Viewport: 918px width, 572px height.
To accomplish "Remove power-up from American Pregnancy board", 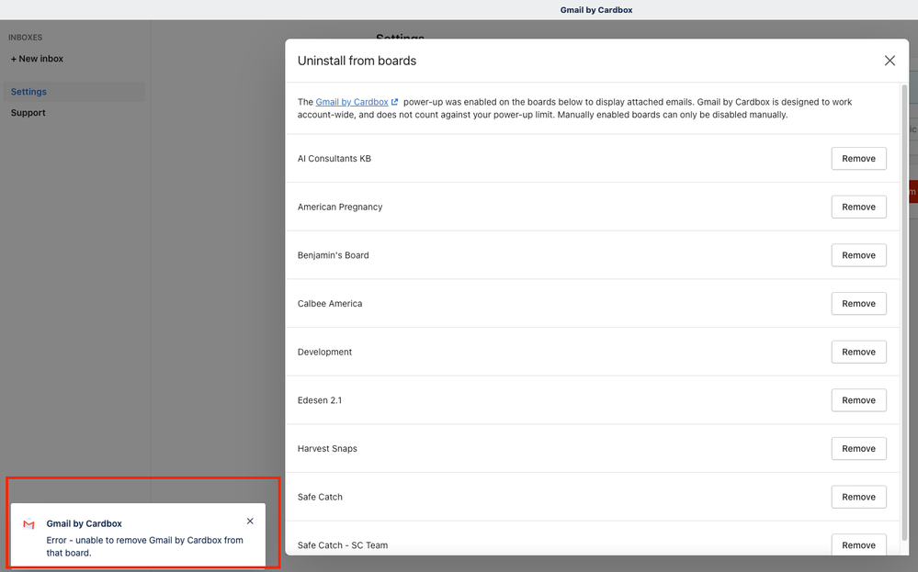I will [858, 207].
